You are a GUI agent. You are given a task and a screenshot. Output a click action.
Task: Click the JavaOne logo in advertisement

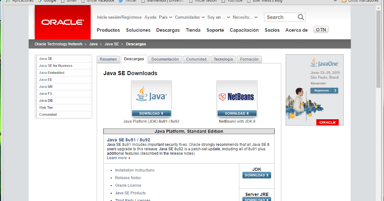[x=324, y=62]
